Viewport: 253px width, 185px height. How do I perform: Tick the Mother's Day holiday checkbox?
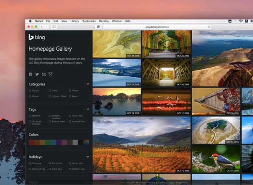(70, 169)
